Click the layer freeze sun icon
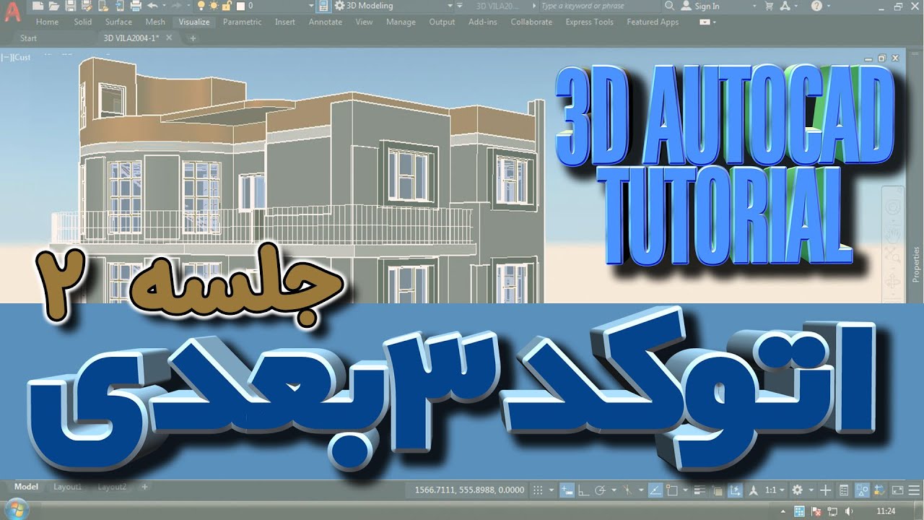The height and width of the screenshot is (520, 924). 214,6
